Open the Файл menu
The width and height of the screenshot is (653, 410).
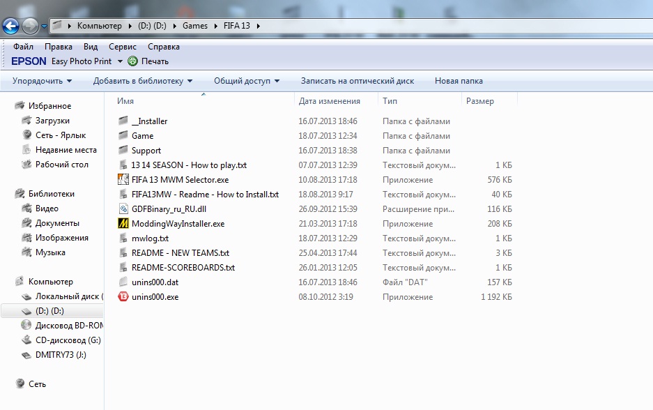pyautogui.click(x=23, y=47)
